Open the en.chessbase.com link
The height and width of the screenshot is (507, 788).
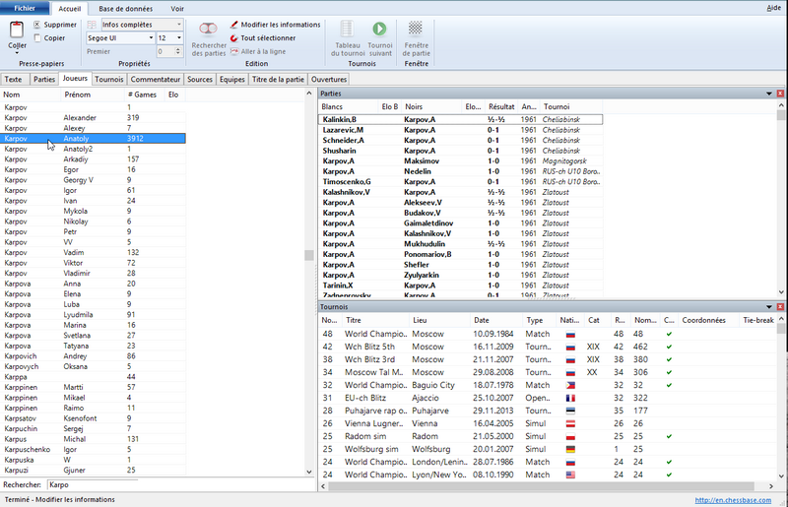(737, 499)
